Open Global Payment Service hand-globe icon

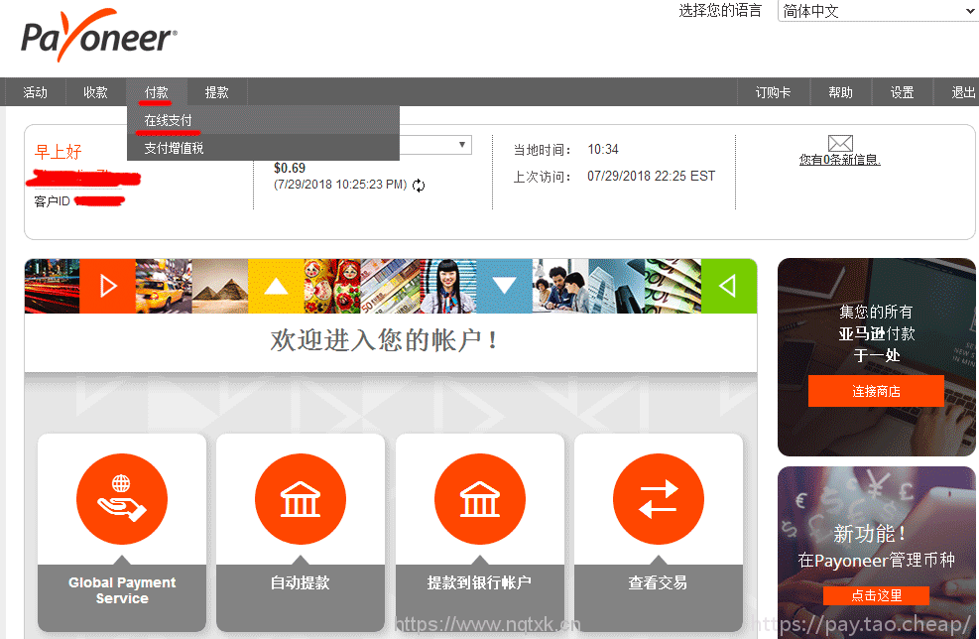[122, 499]
